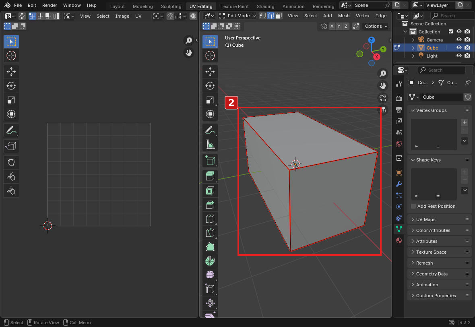Click the Cube mesh name field
Viewport: 475px width, 327px height.
tap(442, 97)
